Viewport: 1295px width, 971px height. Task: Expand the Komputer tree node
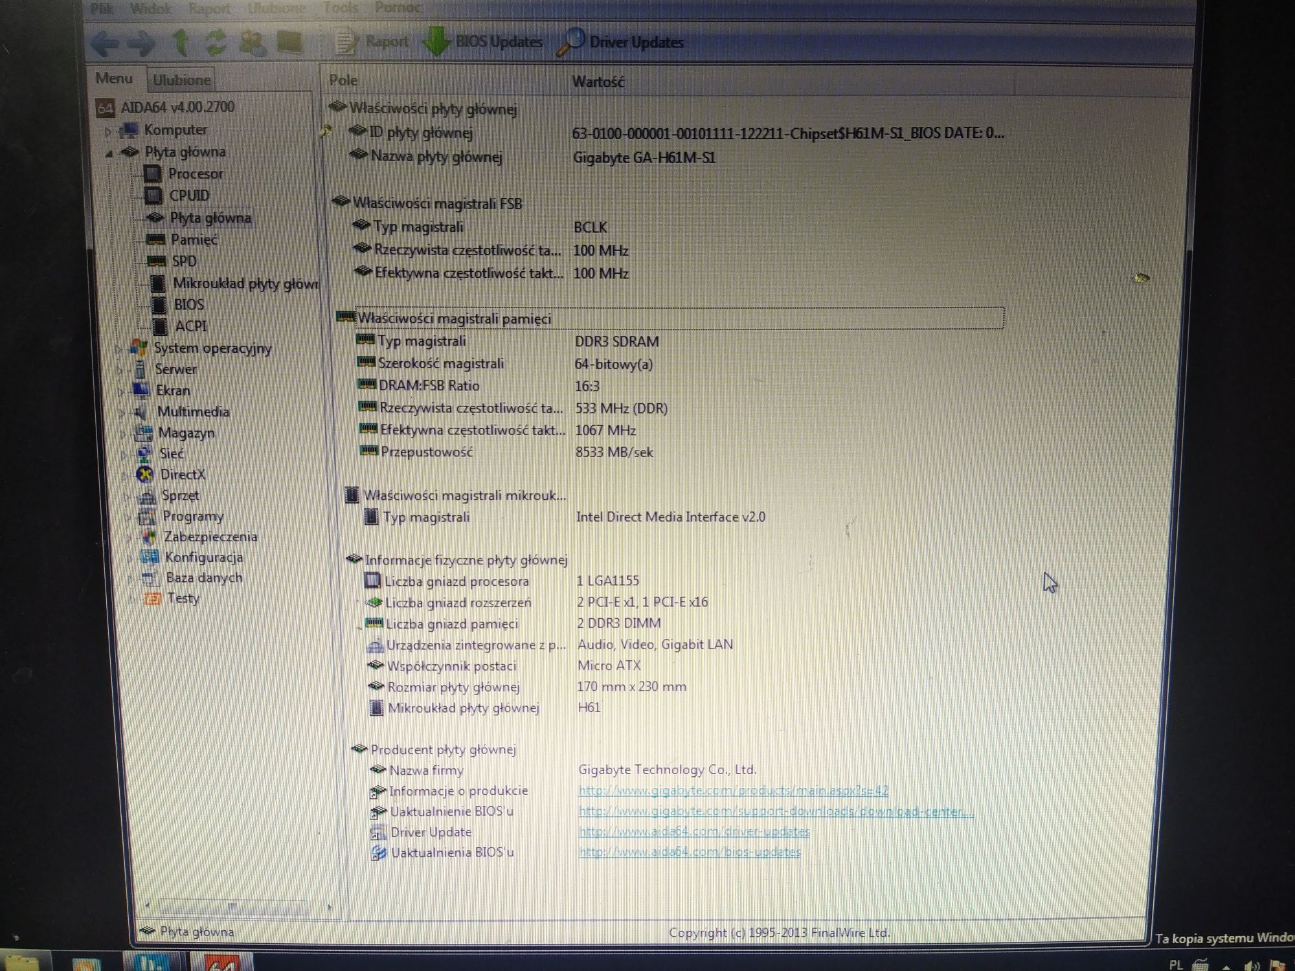click(x=108, y=131)
